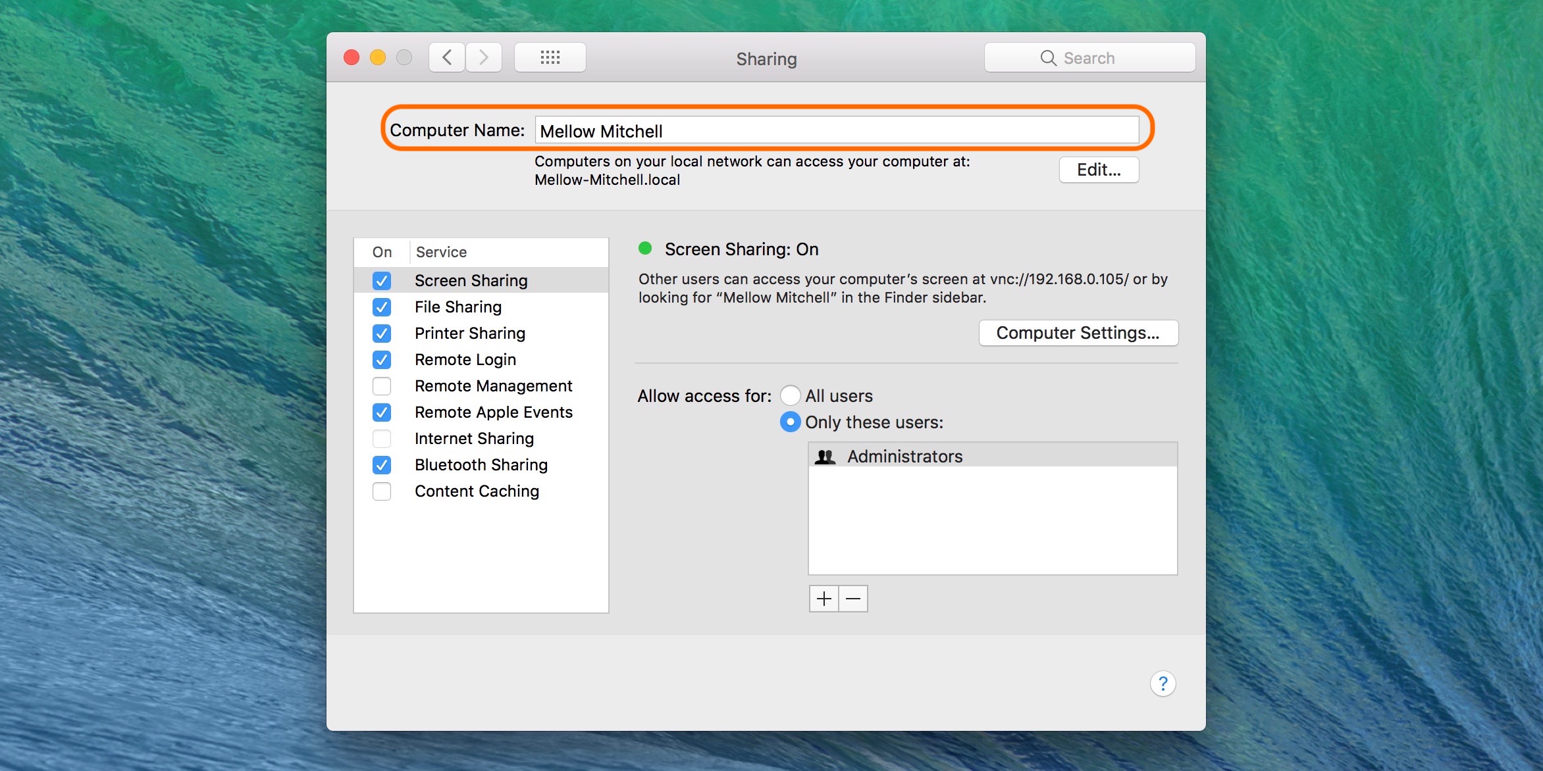Enable the Content Caching checkbox

pos(382,491)
